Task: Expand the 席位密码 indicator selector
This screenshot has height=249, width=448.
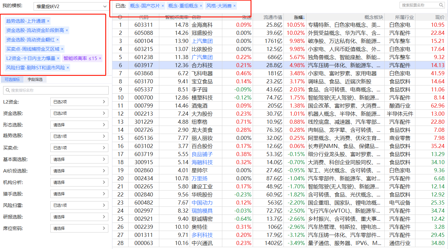Action: 79,228
